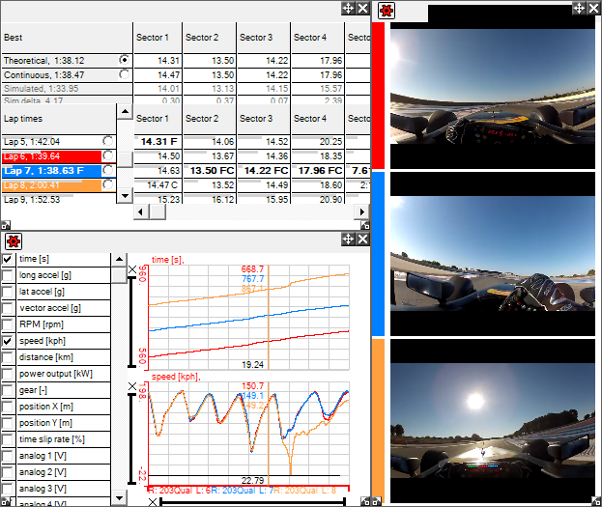This screenshot has width=602, height=507.
Task: Select the Lap 5 radio button
Action: point(108,141)
